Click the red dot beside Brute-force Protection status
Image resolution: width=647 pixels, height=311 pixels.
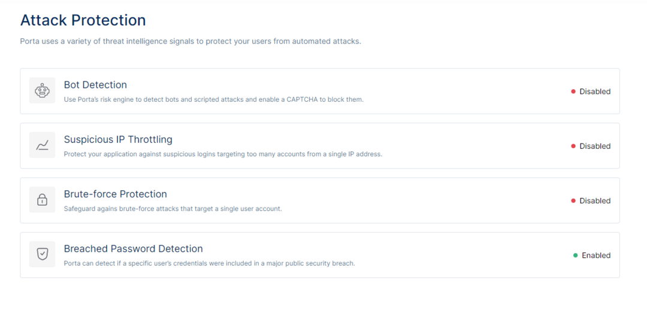[573, 200]
